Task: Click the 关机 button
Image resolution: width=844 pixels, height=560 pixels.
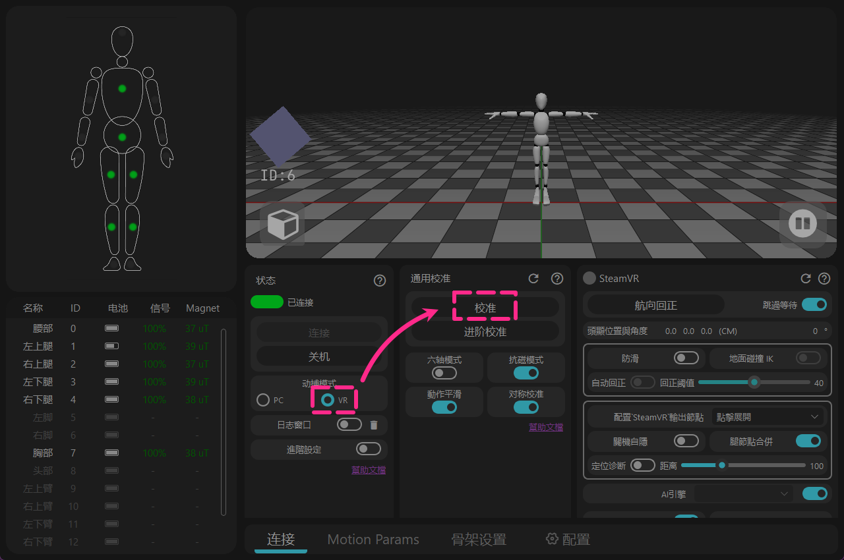Action: (x=319, y=356)
